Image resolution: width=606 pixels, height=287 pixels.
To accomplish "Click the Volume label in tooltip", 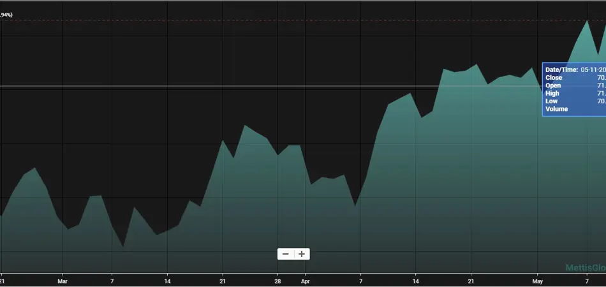I will coord(556,109).
